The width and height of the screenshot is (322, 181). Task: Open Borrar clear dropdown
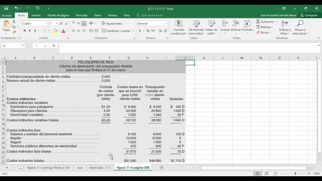tap(263, 32)
